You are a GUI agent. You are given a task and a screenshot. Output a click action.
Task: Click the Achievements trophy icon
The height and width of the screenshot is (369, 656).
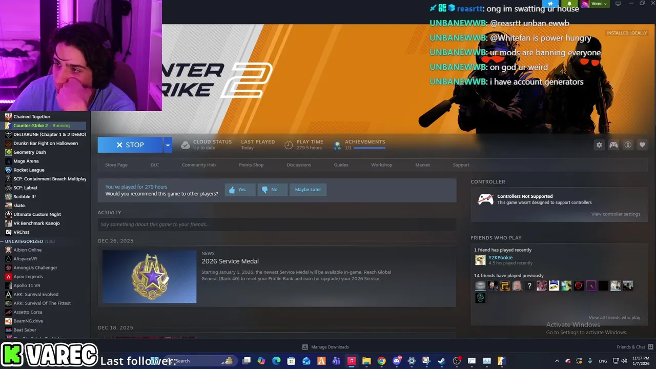click(x=337, y=146)
